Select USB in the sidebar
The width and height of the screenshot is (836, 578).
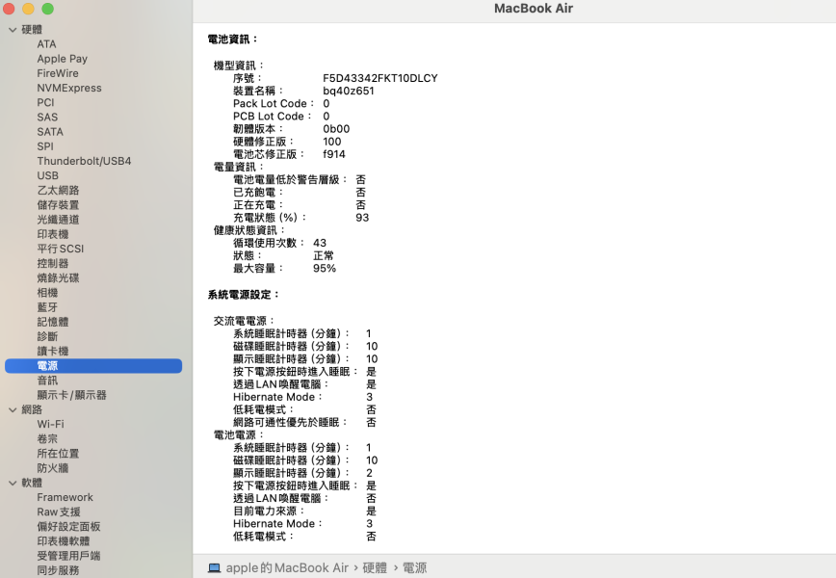pyautogui.click(x=47, y=175)
